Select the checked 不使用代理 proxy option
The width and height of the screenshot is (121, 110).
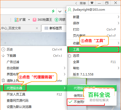[86, 102]
